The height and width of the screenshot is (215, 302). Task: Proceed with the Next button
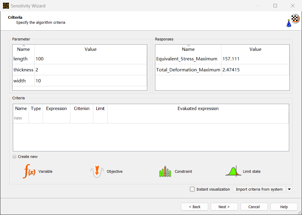(x=224, y=207)
